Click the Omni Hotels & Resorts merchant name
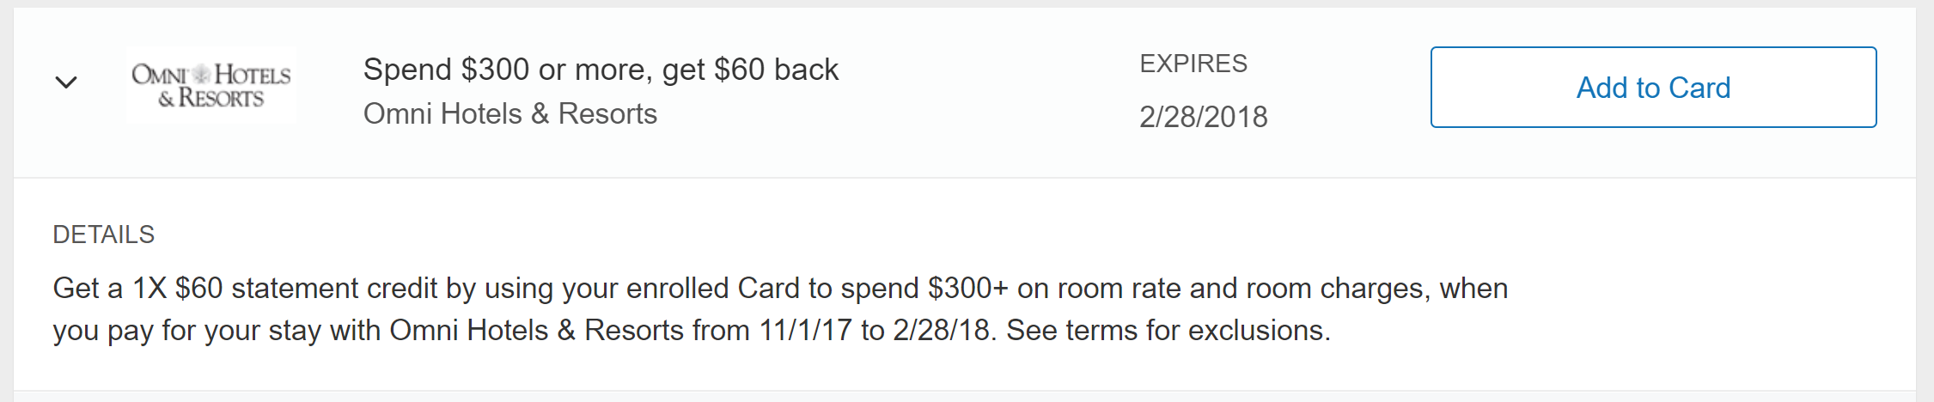 509,113
